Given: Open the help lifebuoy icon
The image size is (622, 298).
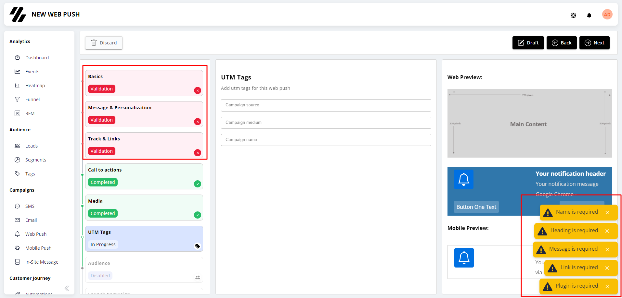Looking at the screenshot, I should (573, 15).
